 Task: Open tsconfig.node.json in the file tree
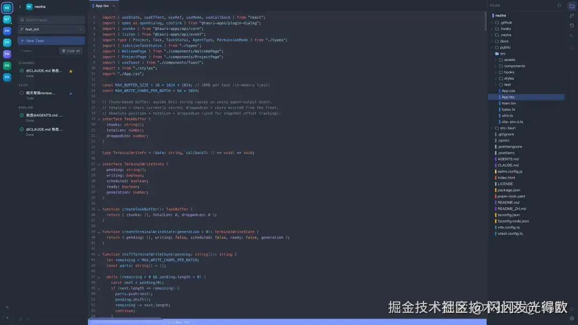coord(513,221)
